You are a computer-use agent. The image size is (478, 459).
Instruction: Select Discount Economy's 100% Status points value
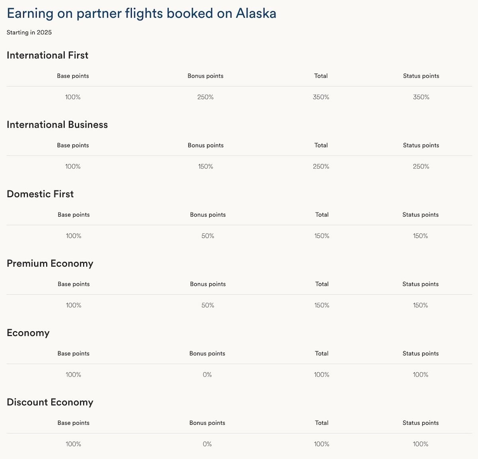421,444
